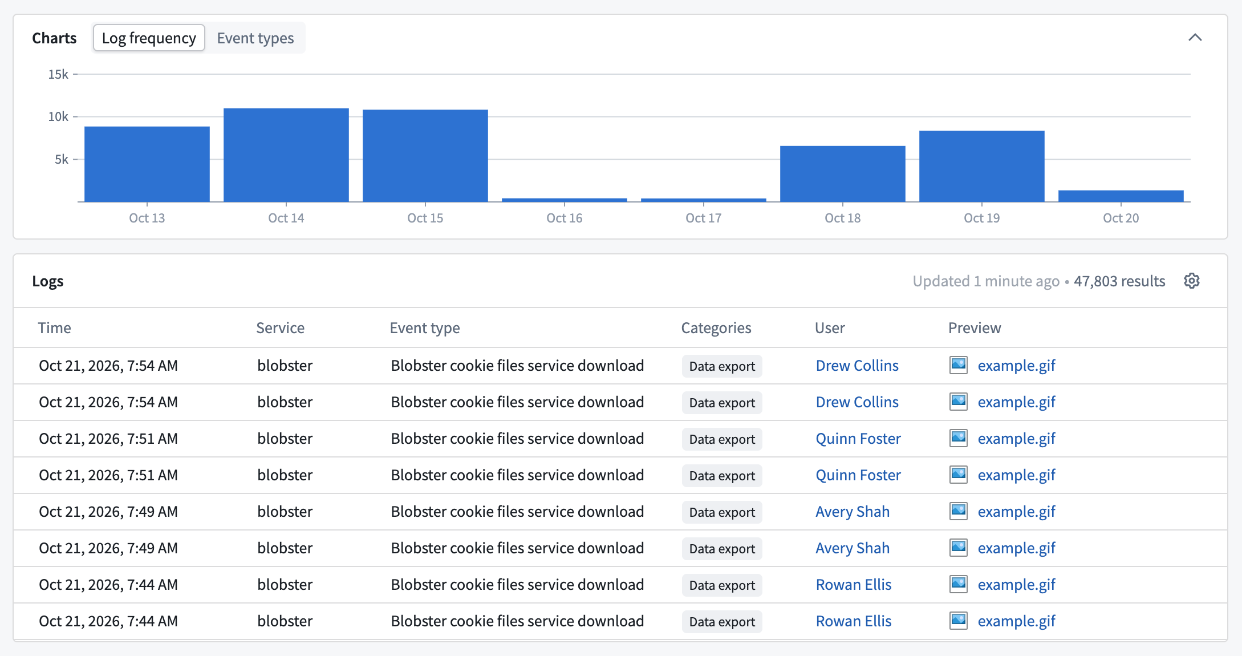This screenshot has height=656, width=1242.
Task: Click the Service column header
Action: 280,328
